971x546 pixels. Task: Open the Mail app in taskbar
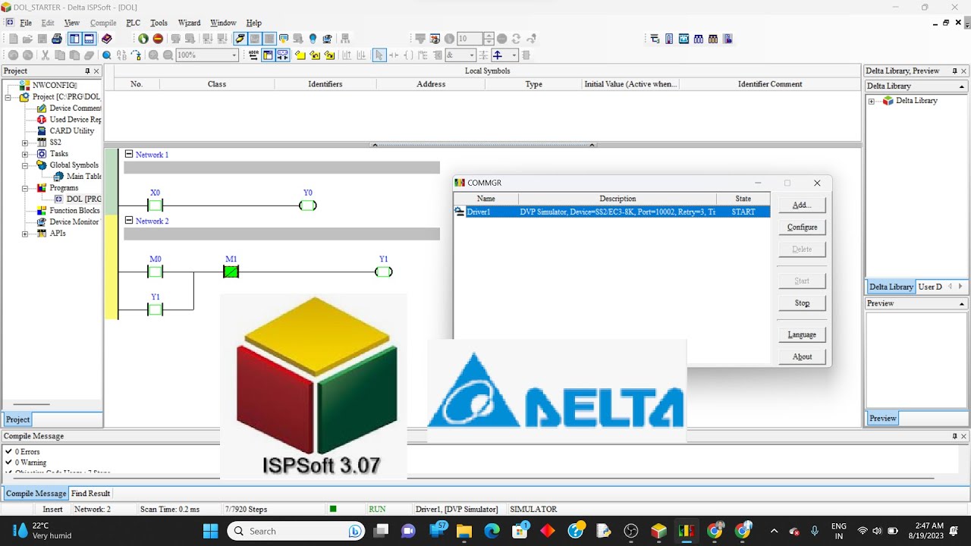435,531
